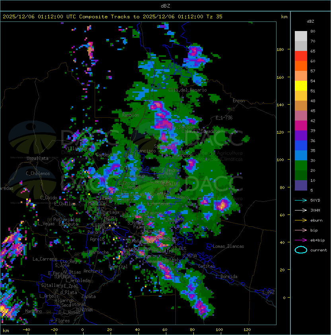Click the 'Carrizal' map label
The image size is (331, 335).
click(x=118, y=267)
